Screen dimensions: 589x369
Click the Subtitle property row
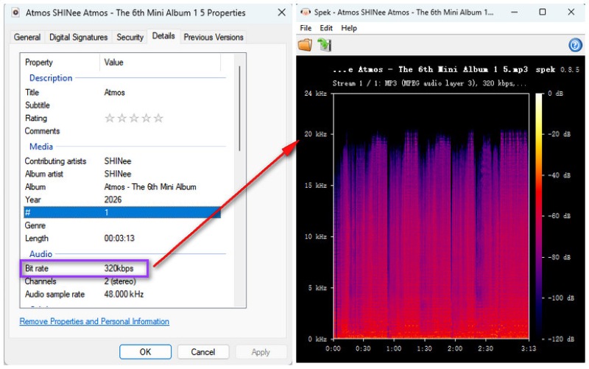(122, 105)
